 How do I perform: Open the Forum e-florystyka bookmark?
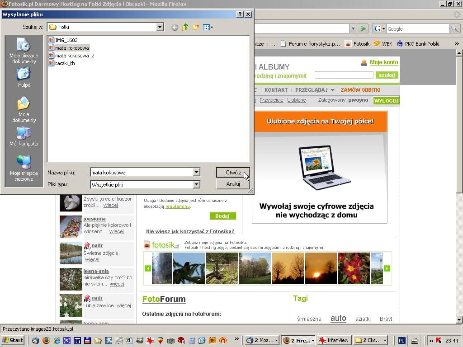310,44
